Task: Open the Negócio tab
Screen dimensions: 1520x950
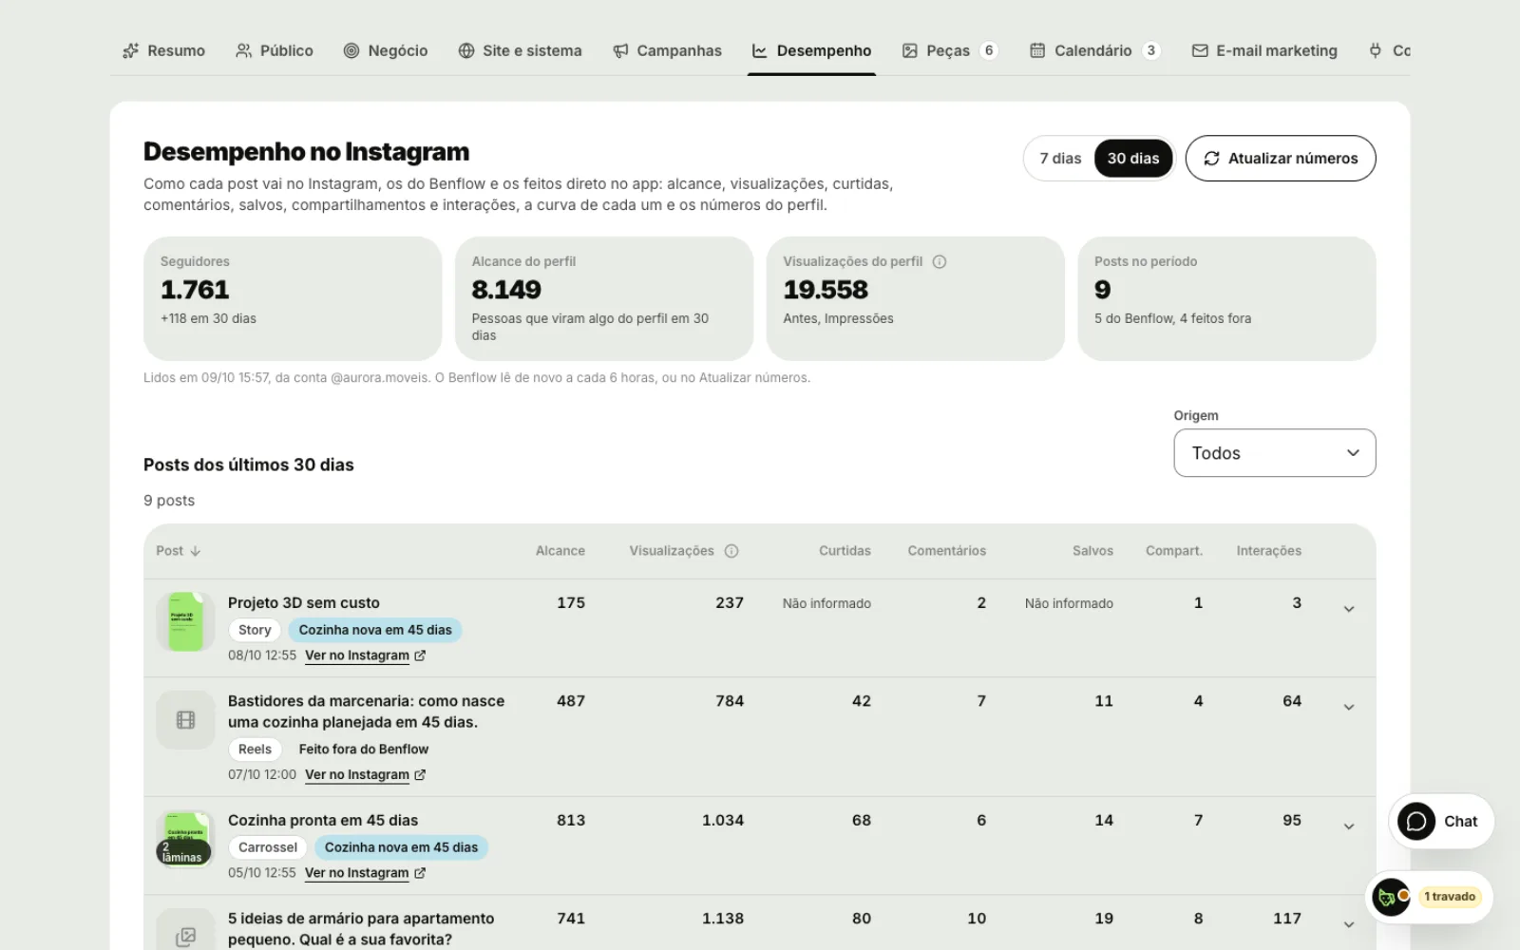Action: tap(385, 50)
